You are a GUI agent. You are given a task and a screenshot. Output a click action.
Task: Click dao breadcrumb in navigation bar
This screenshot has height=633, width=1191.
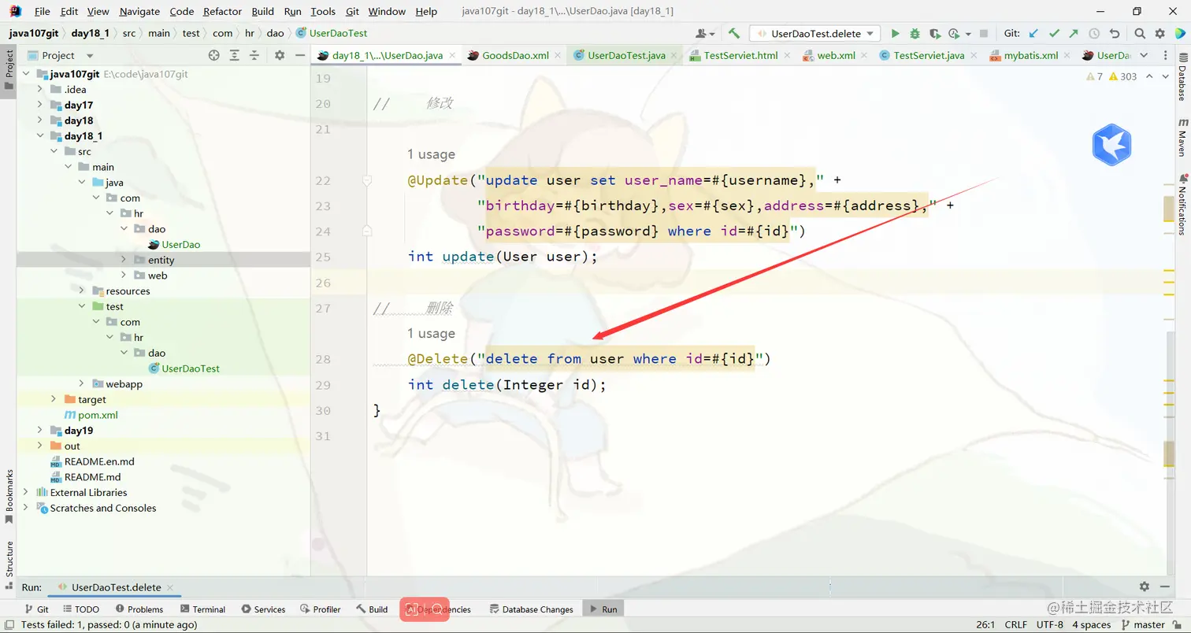coord(275,33)
